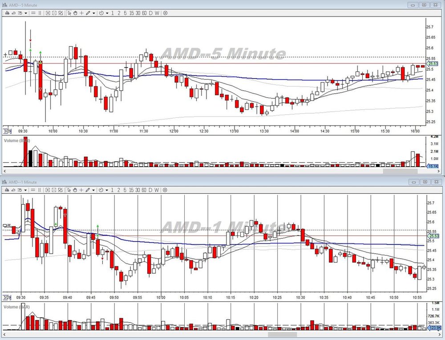Click line chart style icon in 5 Minute toolbar

coord(13,13)
